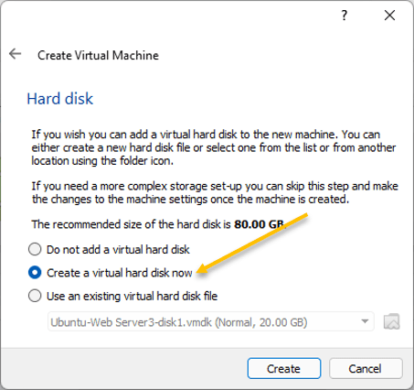Open the folder icon to choose disk file
Screen dimensions: 414x390
(x=391, y=321)
